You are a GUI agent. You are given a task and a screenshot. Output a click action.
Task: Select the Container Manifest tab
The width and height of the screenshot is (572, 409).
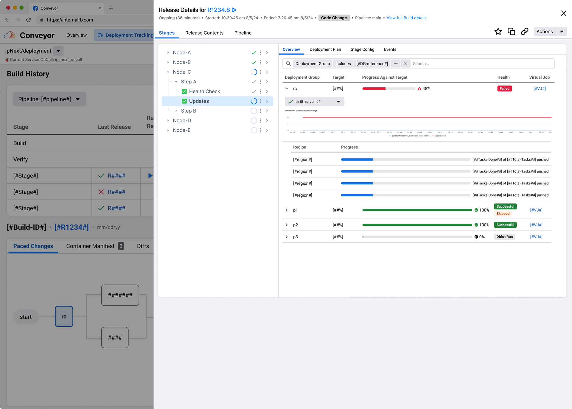[x=95, y=246]
